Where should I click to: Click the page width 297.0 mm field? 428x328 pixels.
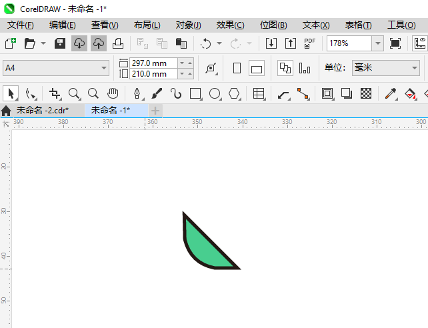[154, 63]
